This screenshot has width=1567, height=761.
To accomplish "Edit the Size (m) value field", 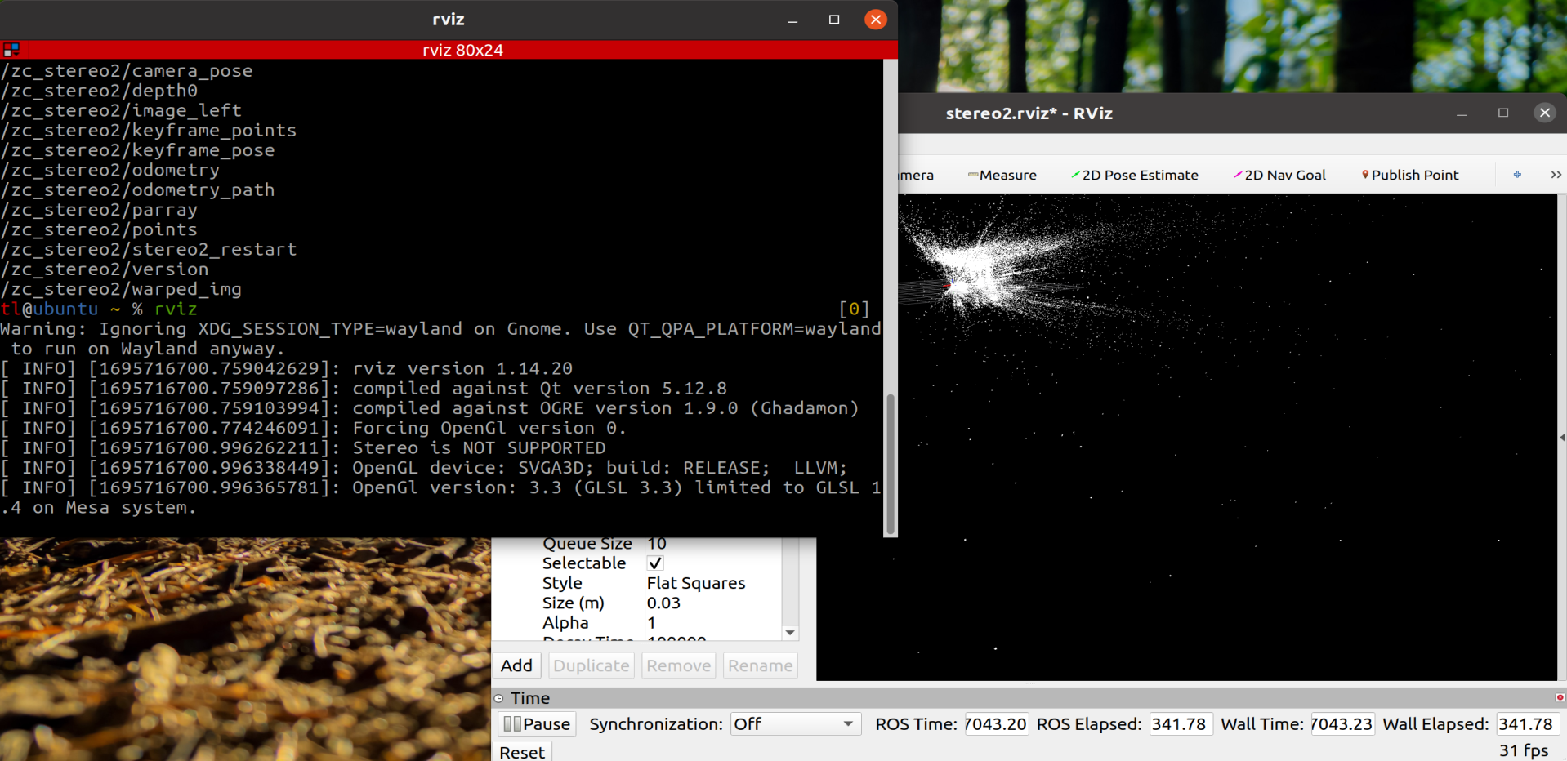I will (x=712, y=603).
